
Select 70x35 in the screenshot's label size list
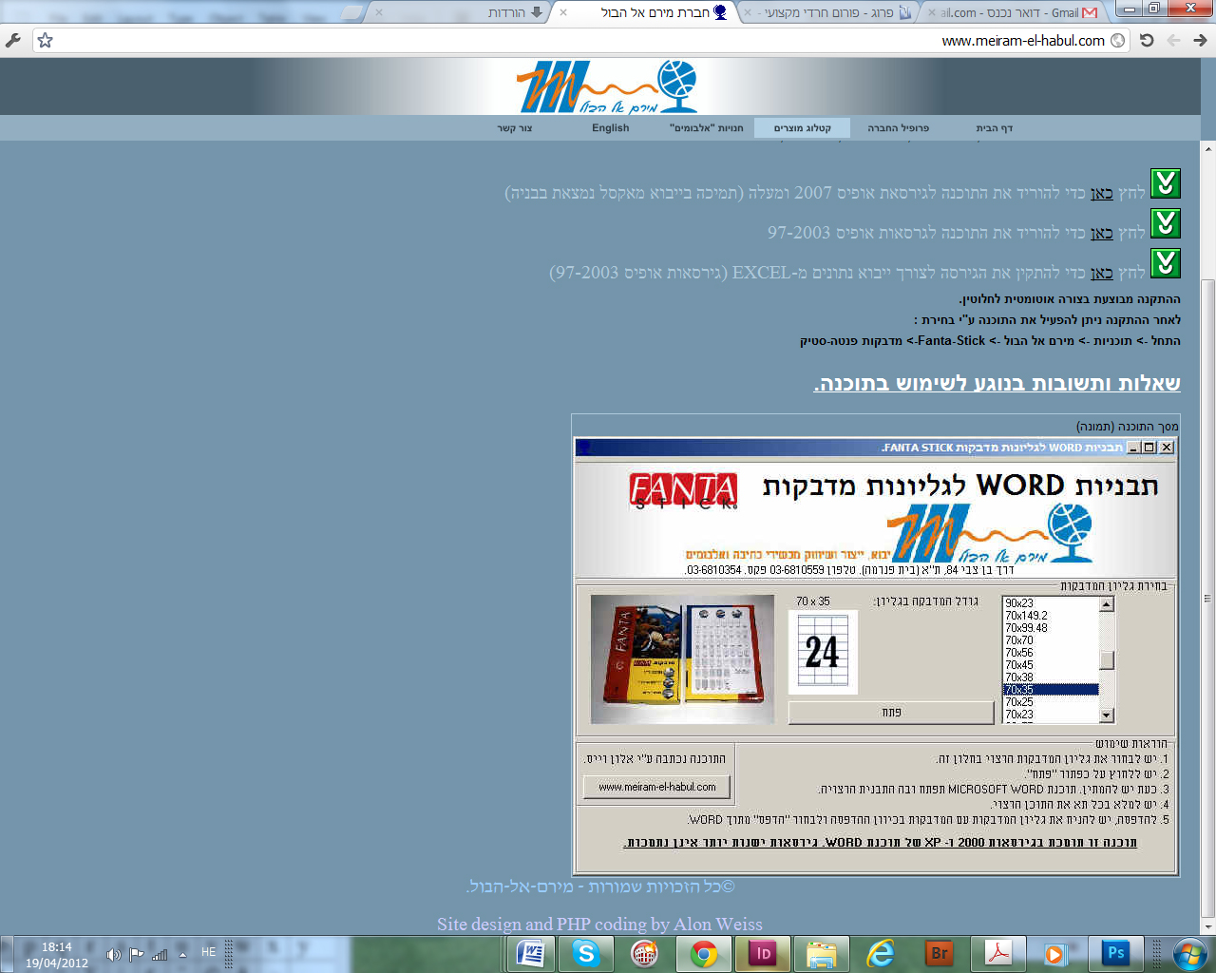click(x=1051, y=690)
